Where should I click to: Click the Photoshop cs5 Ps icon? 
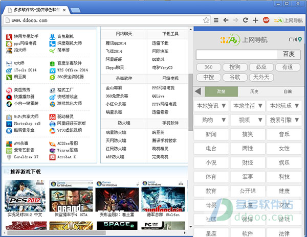pyautogui.click(x=9, y=124)
